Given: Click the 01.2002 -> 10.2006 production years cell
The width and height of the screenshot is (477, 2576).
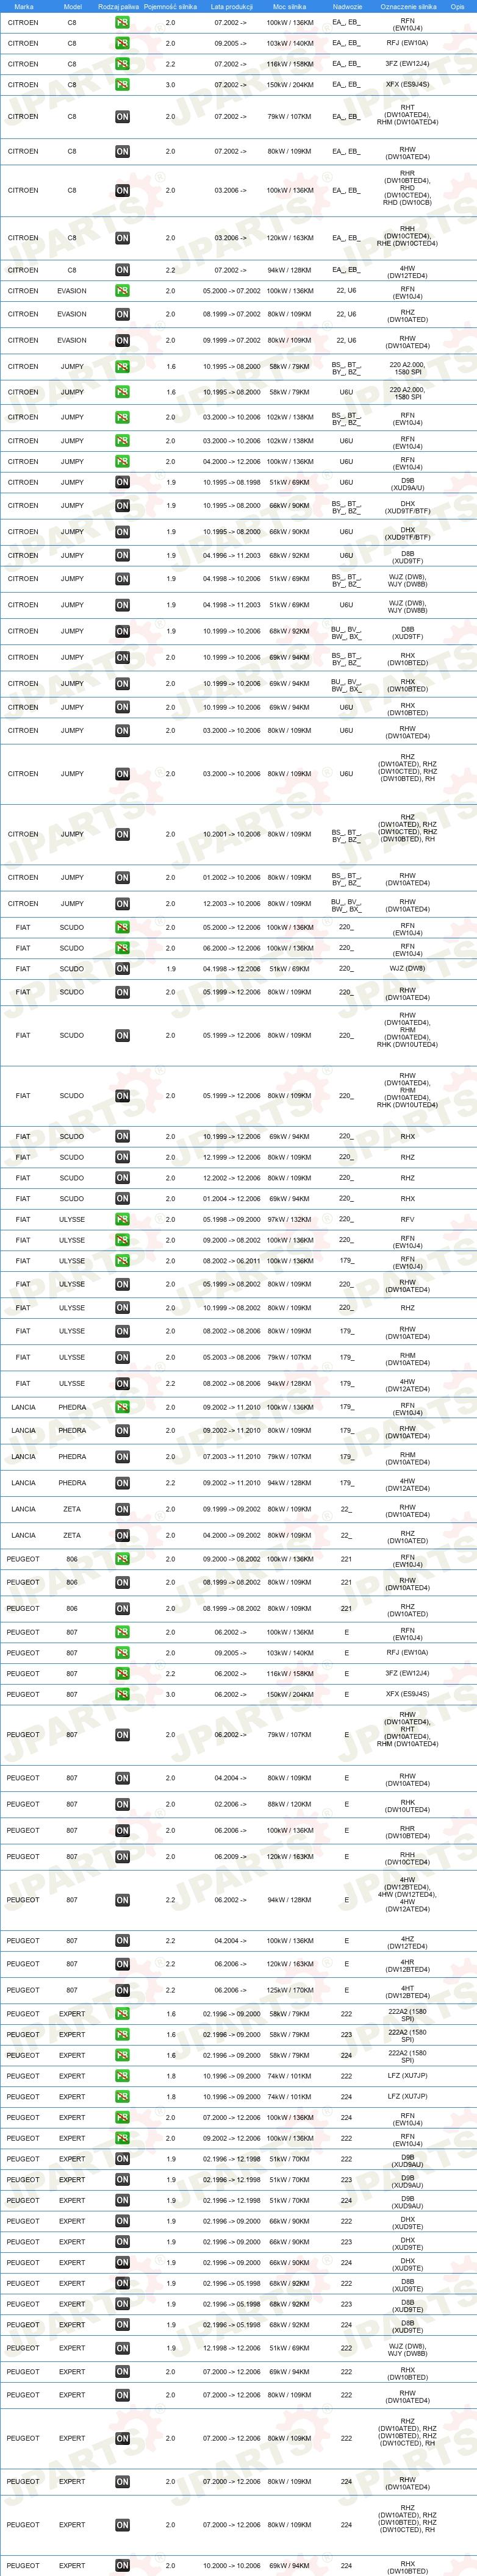Looking at the screenshot, I should pyautogui.click(x=232, y=878).
